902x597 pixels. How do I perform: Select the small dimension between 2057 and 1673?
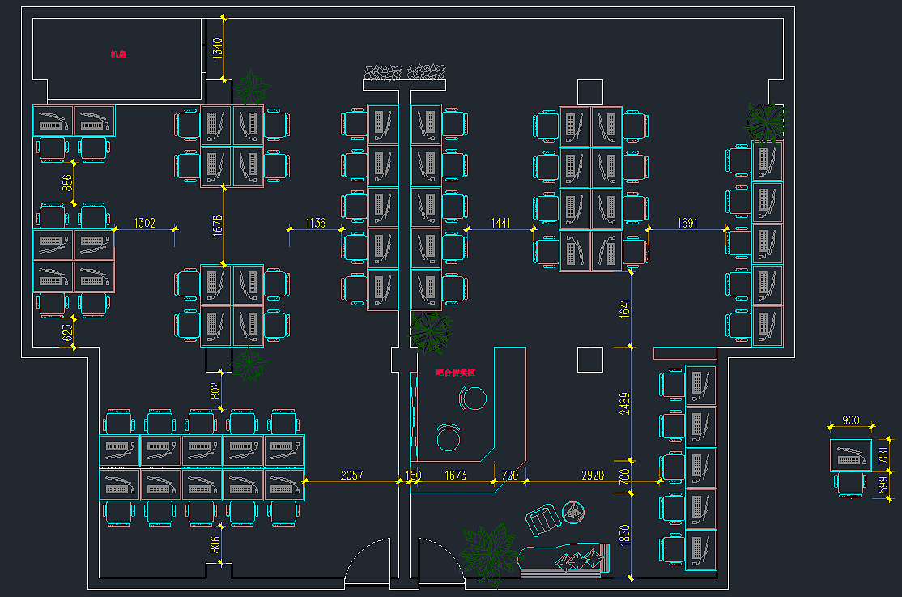pos(413,475)
